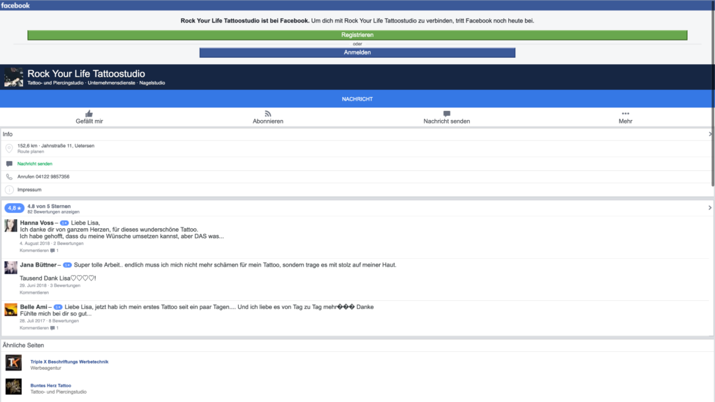
Task: Expand the reviews section with right chevron
Action: [x=710, y=208]
